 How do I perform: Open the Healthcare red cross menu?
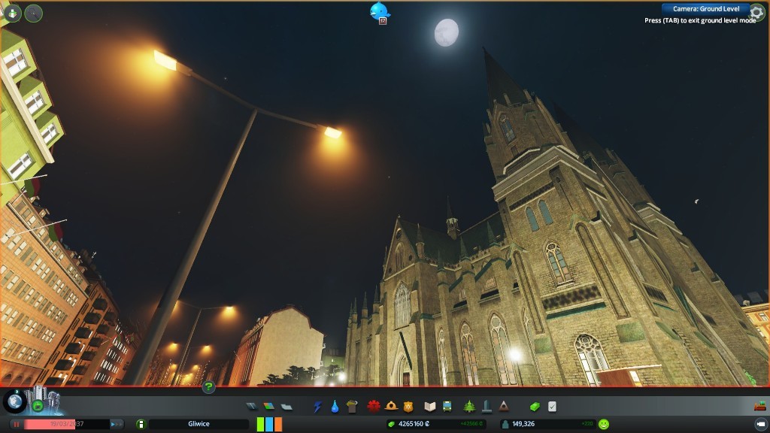pyautogui.click(x=374, y=407)
